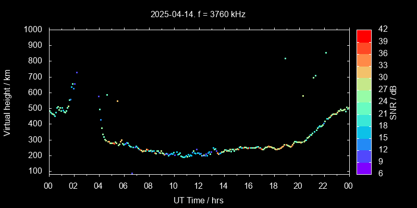Click the blue data point below 100 km
Image resolution: width=417 pixels, height=208 pixels.
132,173
